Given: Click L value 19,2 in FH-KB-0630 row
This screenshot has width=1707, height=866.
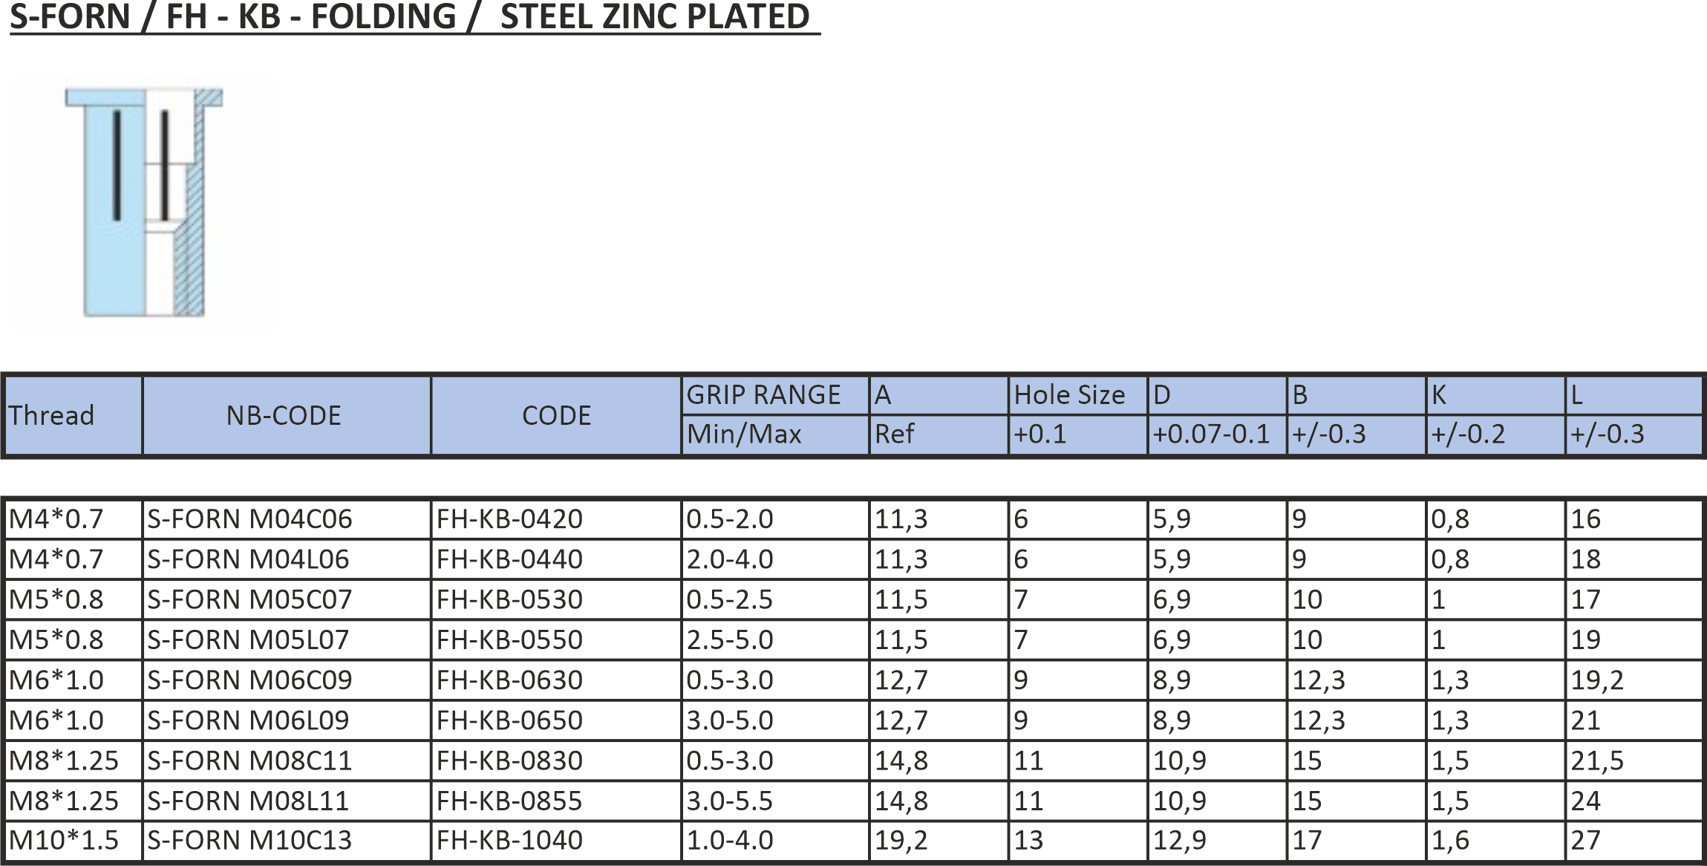Looking at the screenshot, I should 1633,680.
